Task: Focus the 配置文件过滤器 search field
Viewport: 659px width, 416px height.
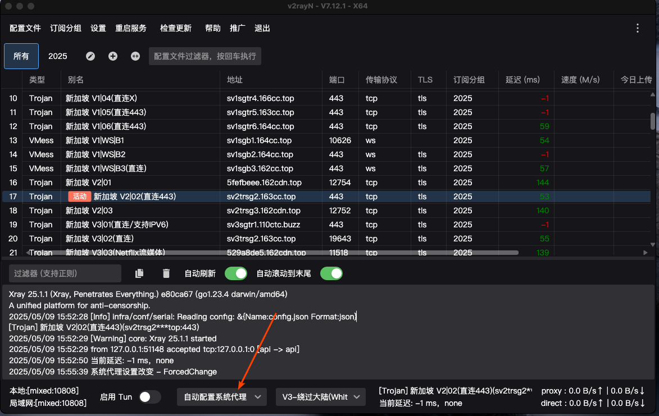Action: 205,56
